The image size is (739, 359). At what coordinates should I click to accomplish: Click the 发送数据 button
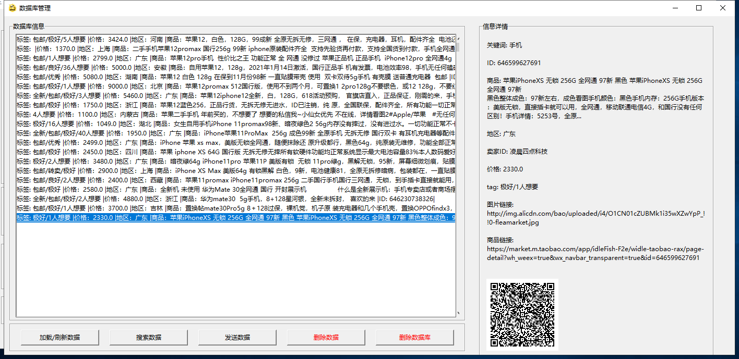pos(237,337)
